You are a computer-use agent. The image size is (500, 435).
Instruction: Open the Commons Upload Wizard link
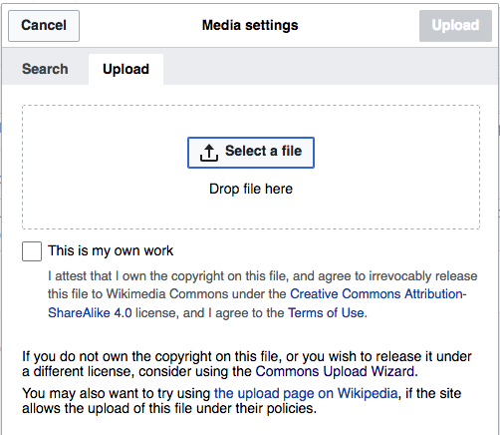coord(335,371)
